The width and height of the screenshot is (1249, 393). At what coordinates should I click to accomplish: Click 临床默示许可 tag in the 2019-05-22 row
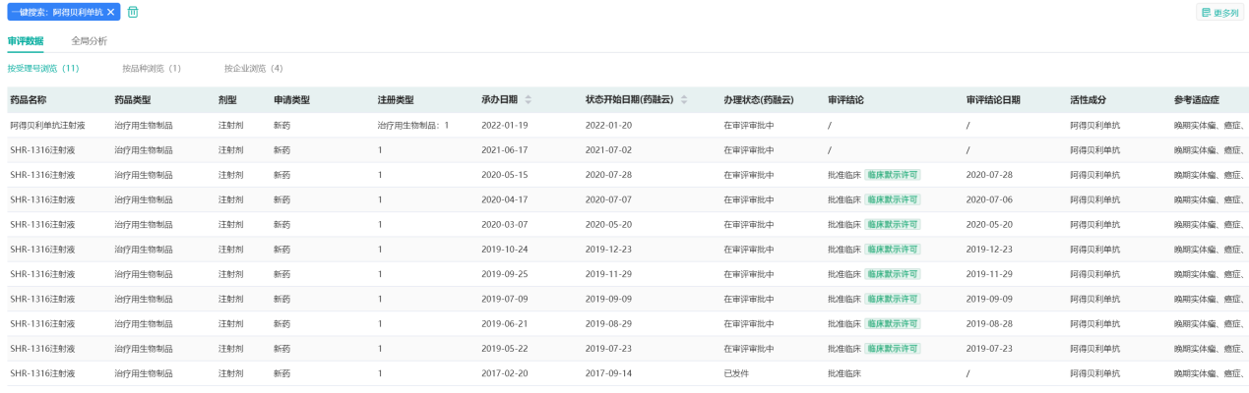(893, 349)
